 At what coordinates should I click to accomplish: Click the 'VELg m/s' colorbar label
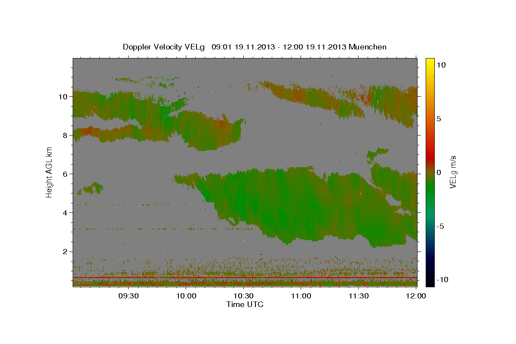point(453,172)
